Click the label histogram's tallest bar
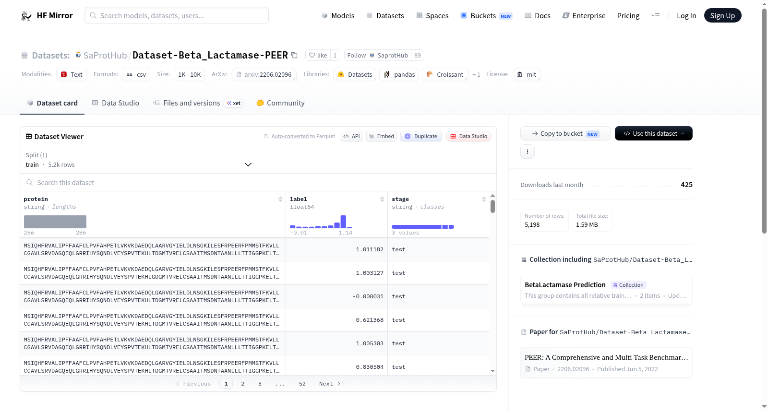Screen dimensions: 768x411 click(343, 222)
